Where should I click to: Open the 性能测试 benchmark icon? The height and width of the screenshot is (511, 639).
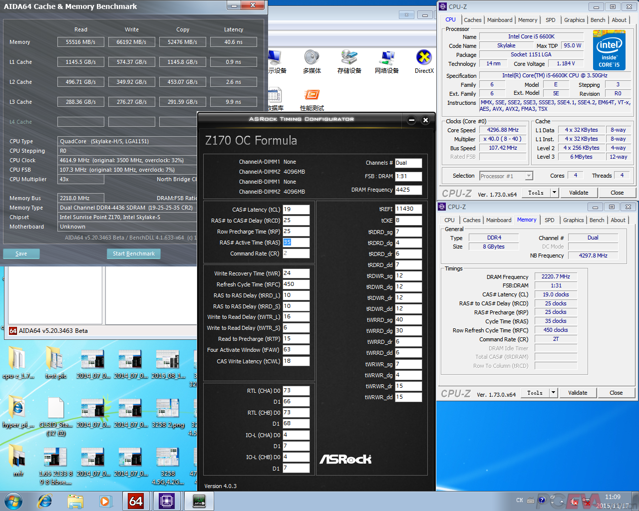312,99
